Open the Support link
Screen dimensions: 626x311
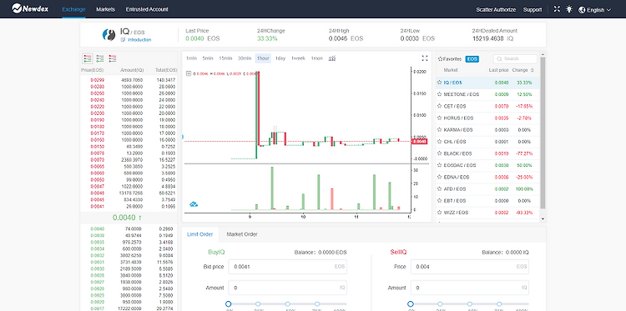(533, 9)
